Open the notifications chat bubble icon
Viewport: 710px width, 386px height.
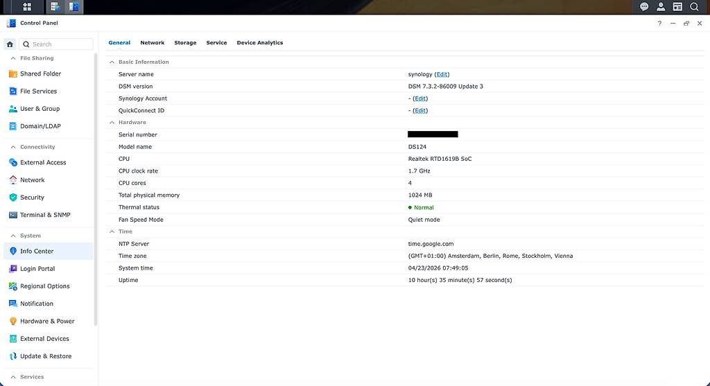tap(644, 7)
